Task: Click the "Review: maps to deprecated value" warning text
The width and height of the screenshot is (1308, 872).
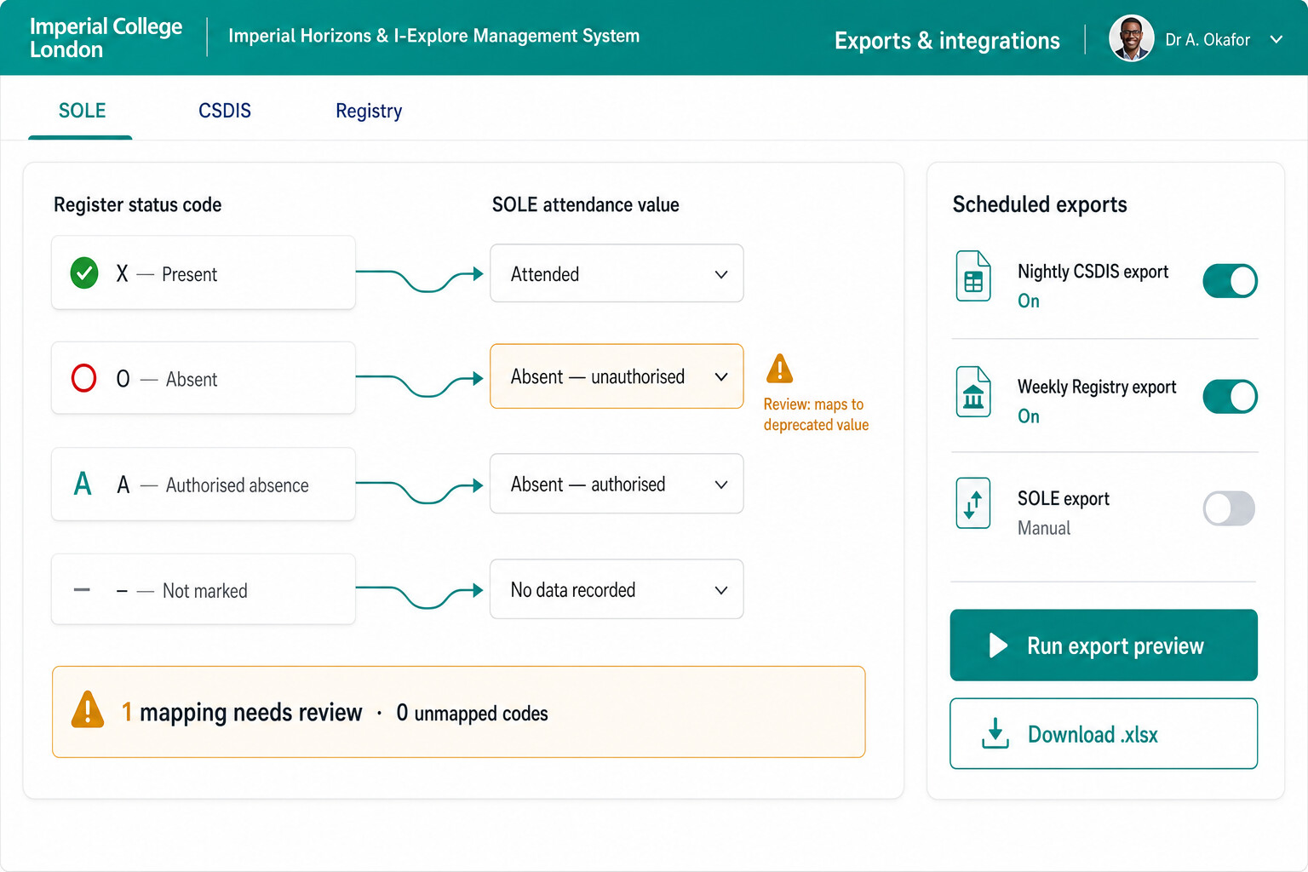Action: coord(816,415)
